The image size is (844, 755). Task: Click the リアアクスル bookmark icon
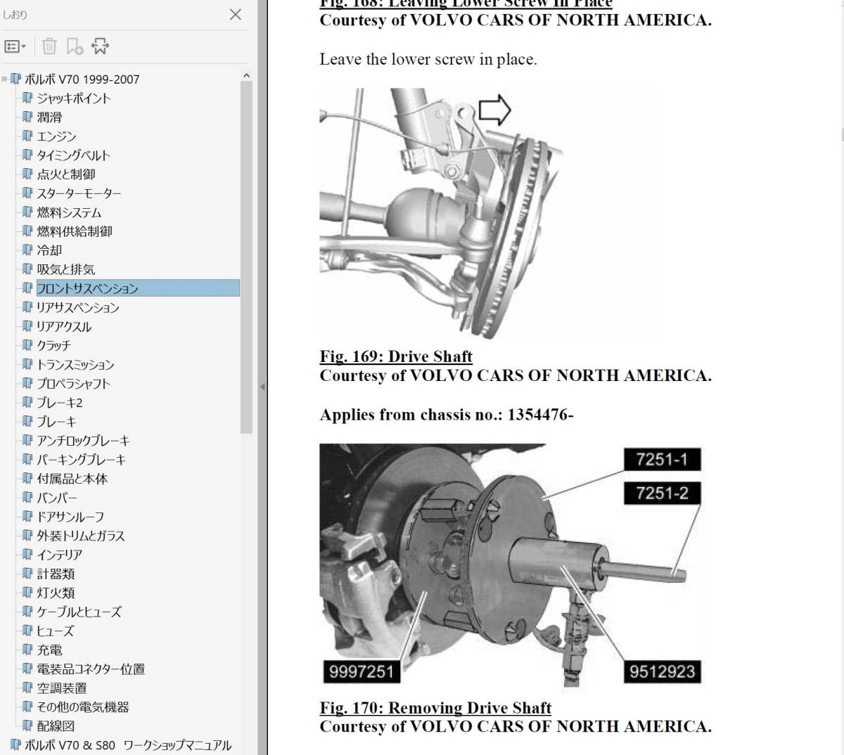point(27,326)
